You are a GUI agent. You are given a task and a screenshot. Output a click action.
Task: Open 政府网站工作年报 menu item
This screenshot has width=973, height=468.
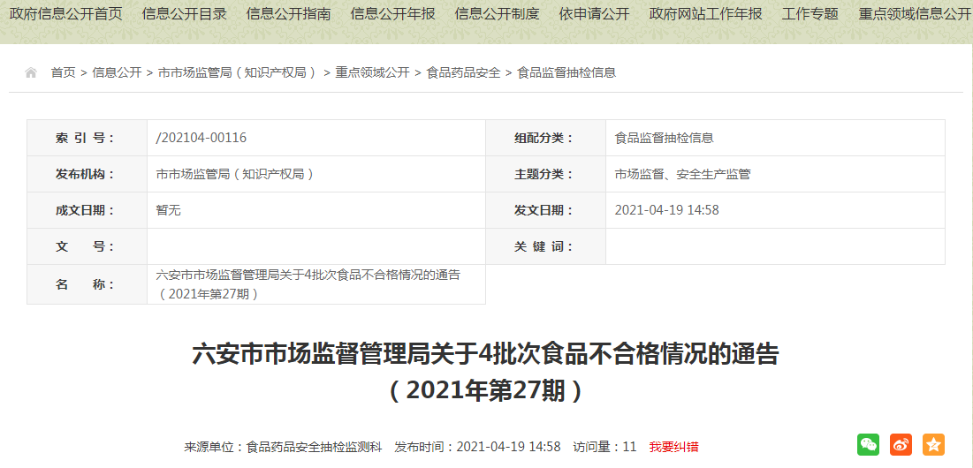point(705,13)
